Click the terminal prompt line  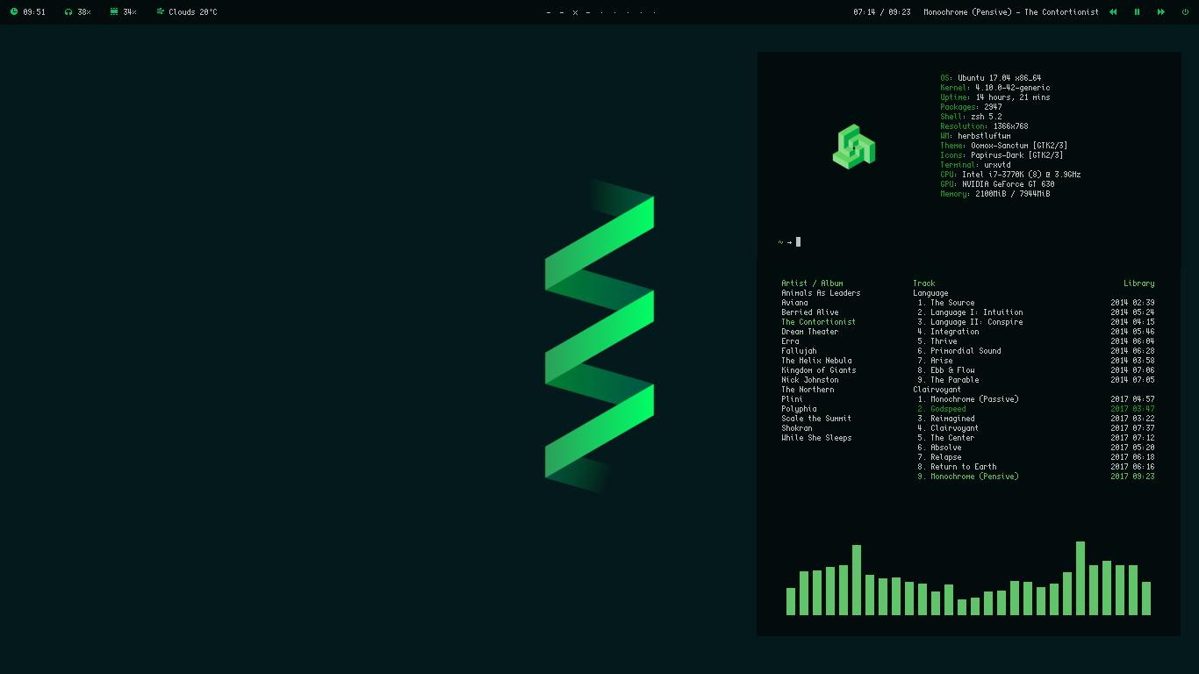tap(789, 242)
